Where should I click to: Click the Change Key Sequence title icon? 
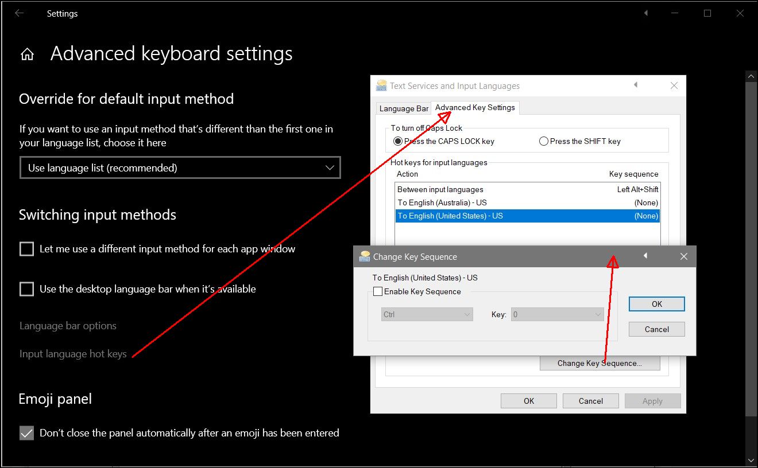click(365, 256)
